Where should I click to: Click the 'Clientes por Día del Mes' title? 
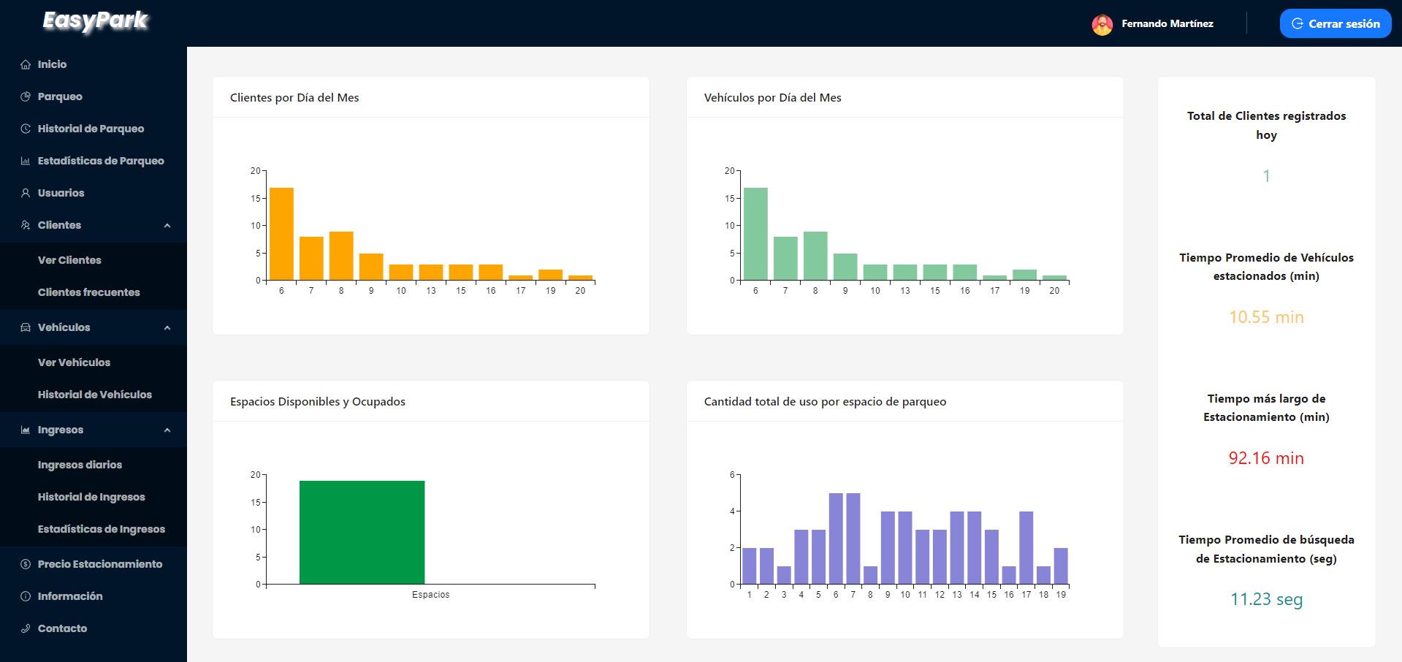[x=294, y=97]
